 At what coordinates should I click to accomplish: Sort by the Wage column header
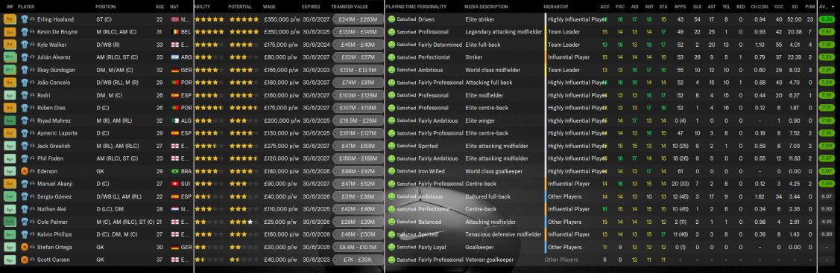click(270, 7)
